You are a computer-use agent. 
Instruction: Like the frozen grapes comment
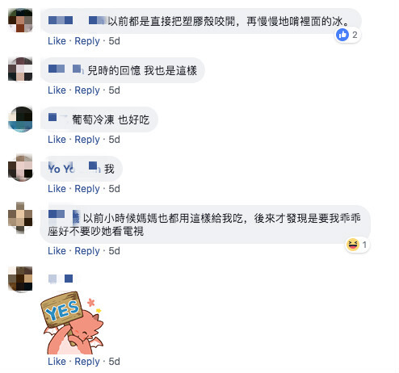[x=57, y=140]
